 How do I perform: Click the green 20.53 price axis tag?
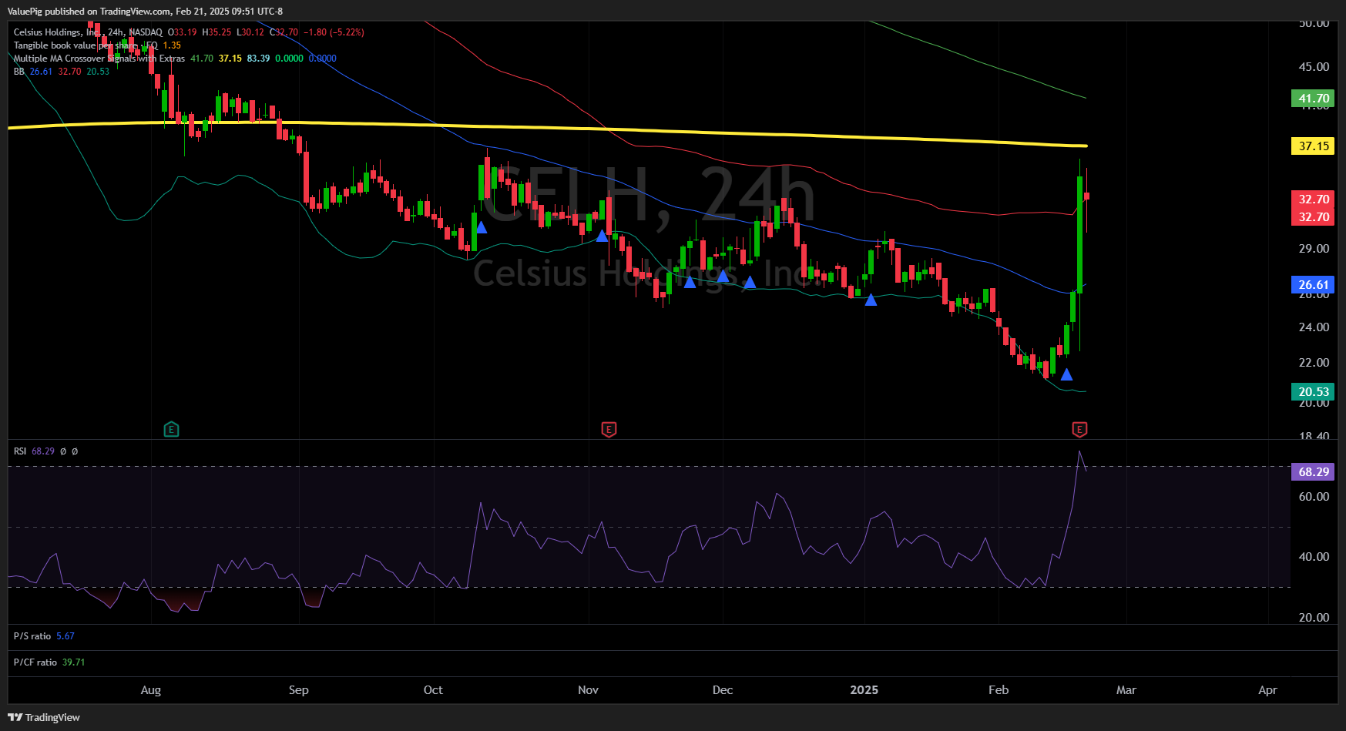click(x=1313, y=392)
